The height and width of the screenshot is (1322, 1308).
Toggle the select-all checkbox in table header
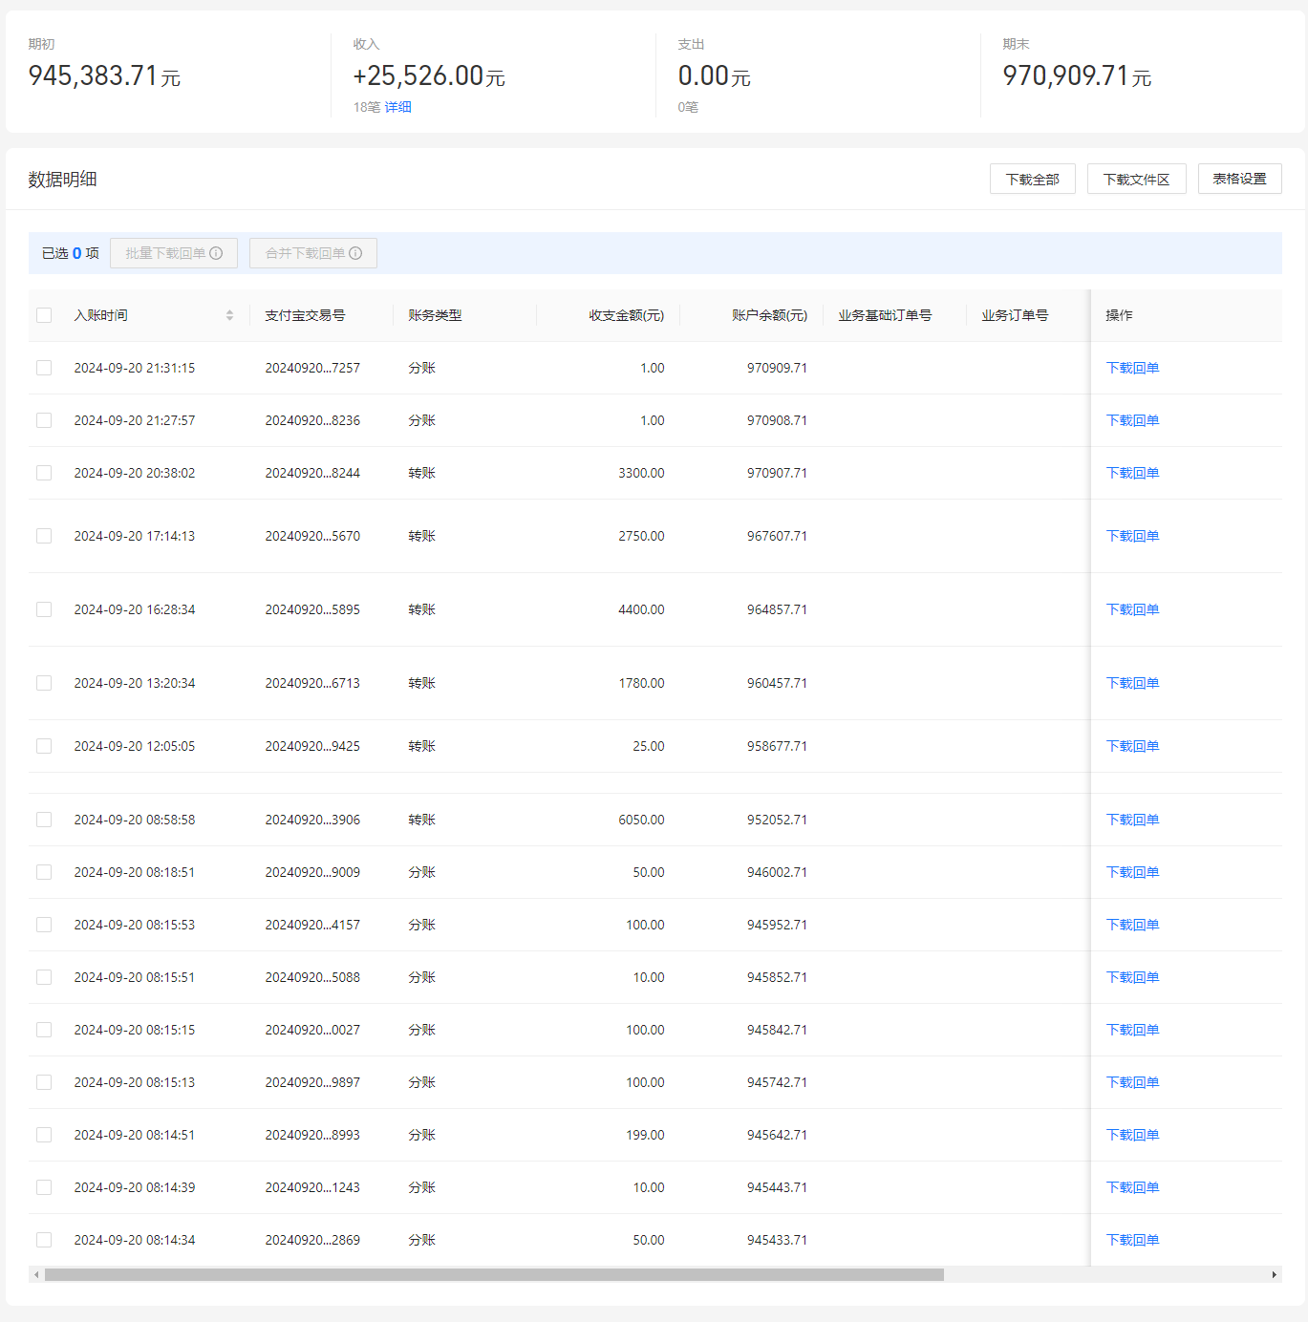[44, 315]
